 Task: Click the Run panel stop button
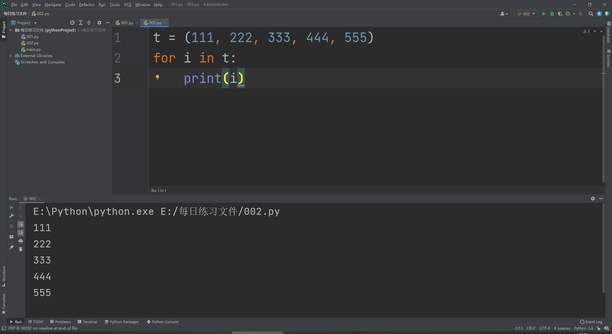coord(11,226)
